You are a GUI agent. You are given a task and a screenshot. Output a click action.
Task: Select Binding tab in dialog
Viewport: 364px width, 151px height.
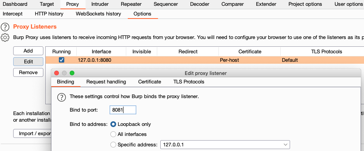tap(65, 82)
